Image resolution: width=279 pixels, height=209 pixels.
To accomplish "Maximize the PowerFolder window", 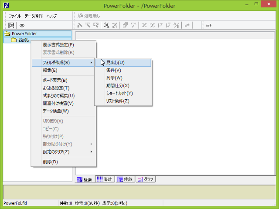I will (x=256, y=4).
